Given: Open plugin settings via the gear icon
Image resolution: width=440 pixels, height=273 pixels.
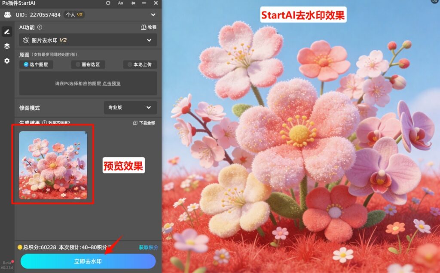Looking at the screenshot, I should [6, 61].
